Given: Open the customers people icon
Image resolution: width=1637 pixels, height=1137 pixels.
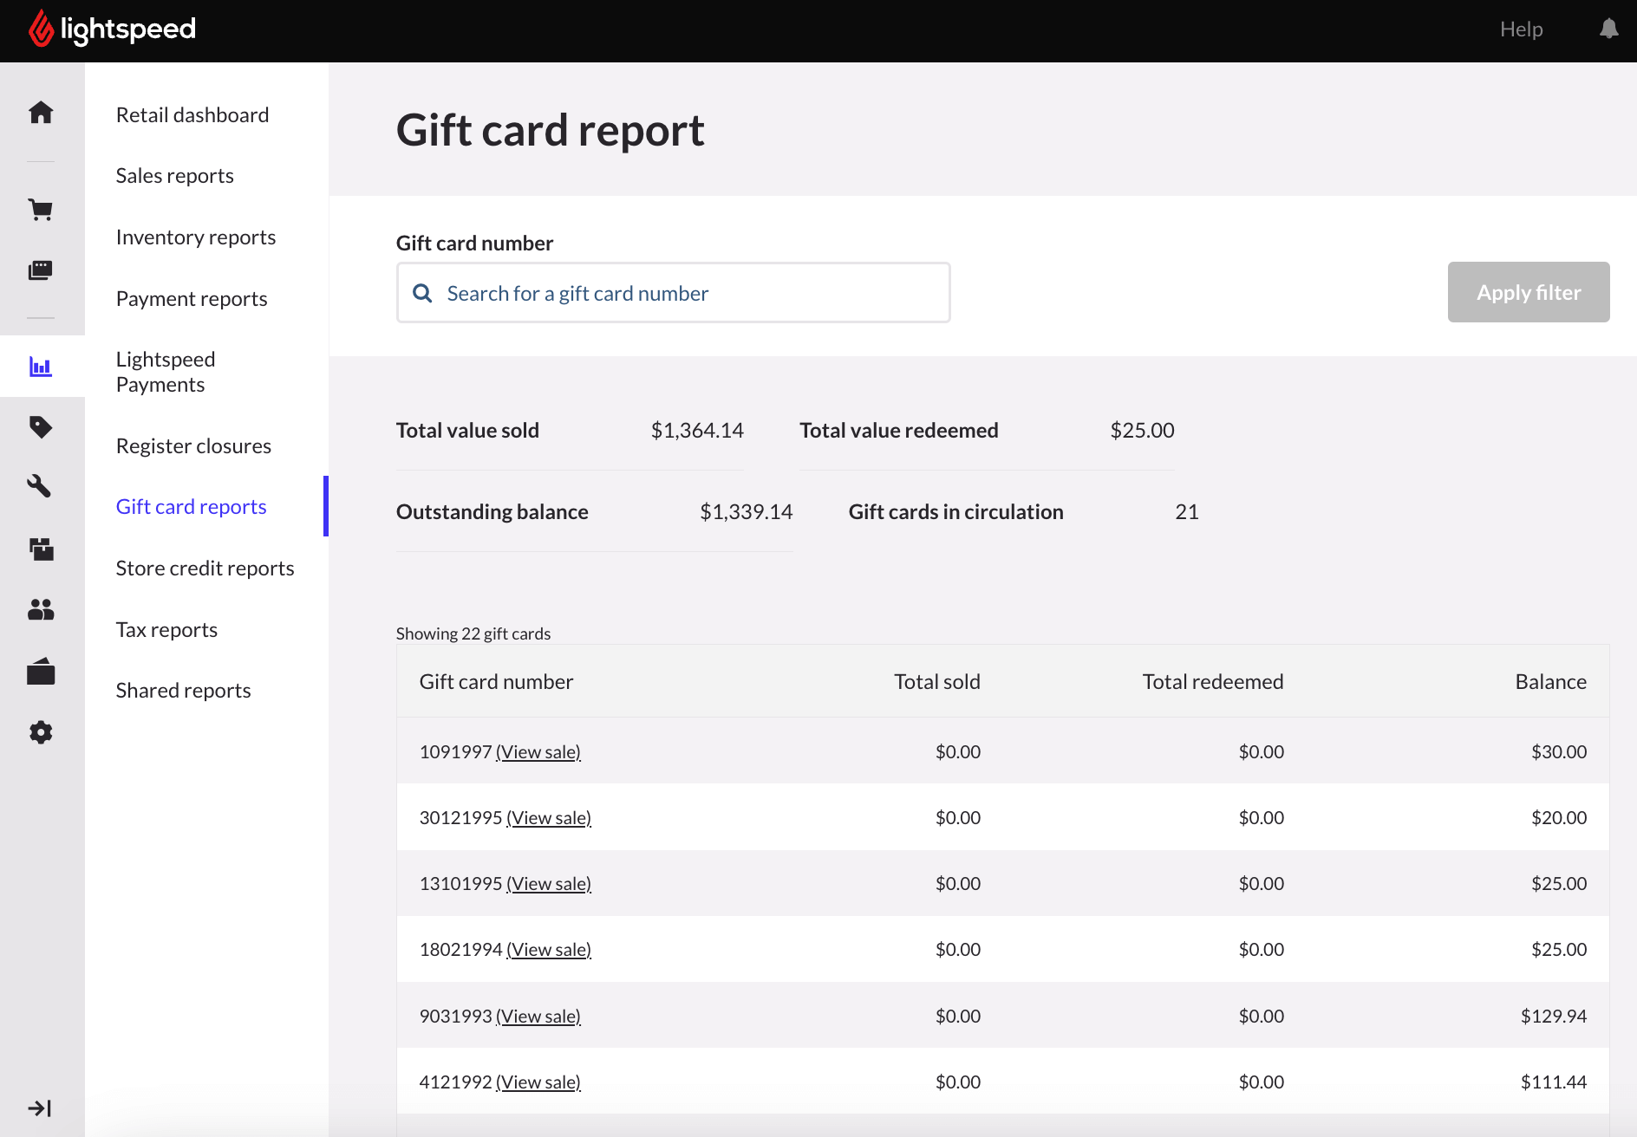Looking at the screenshot, I should (41, 610).
